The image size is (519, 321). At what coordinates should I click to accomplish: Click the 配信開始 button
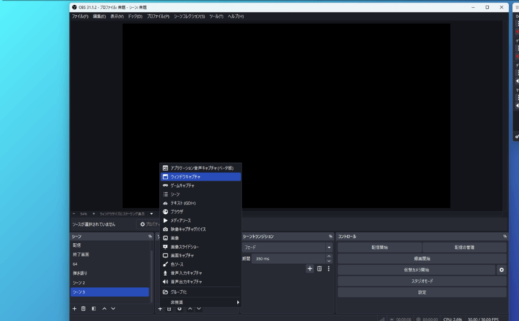pyautogui.click(x=379, y=247)
